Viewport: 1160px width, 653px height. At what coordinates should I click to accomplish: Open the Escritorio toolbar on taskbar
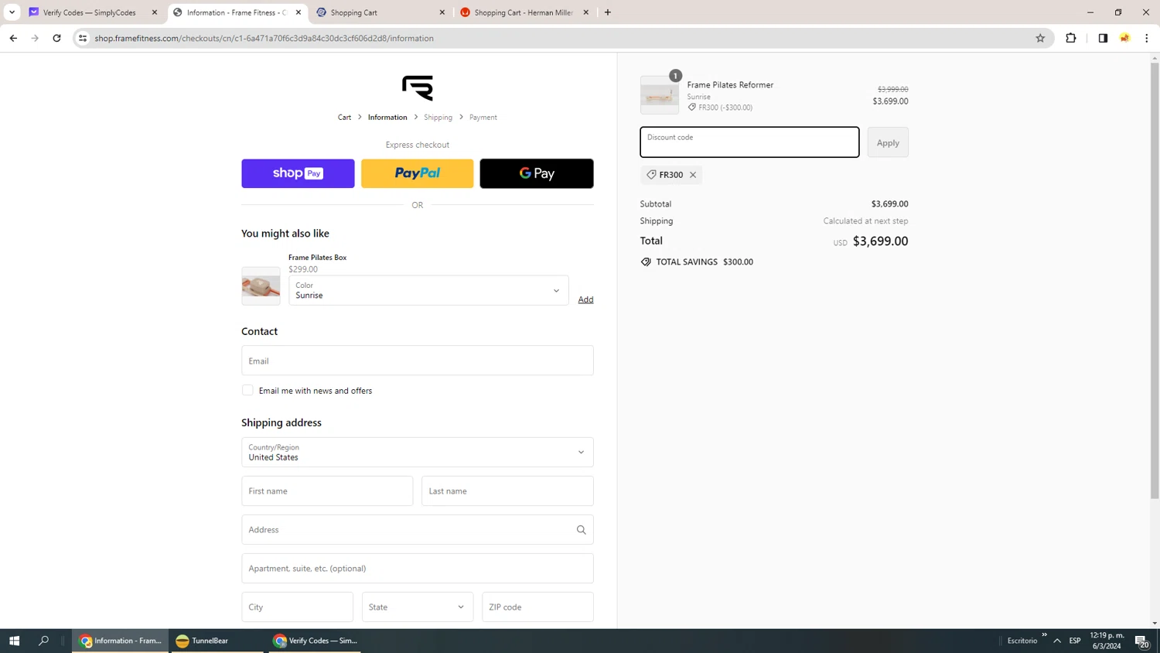[1022, 641]
